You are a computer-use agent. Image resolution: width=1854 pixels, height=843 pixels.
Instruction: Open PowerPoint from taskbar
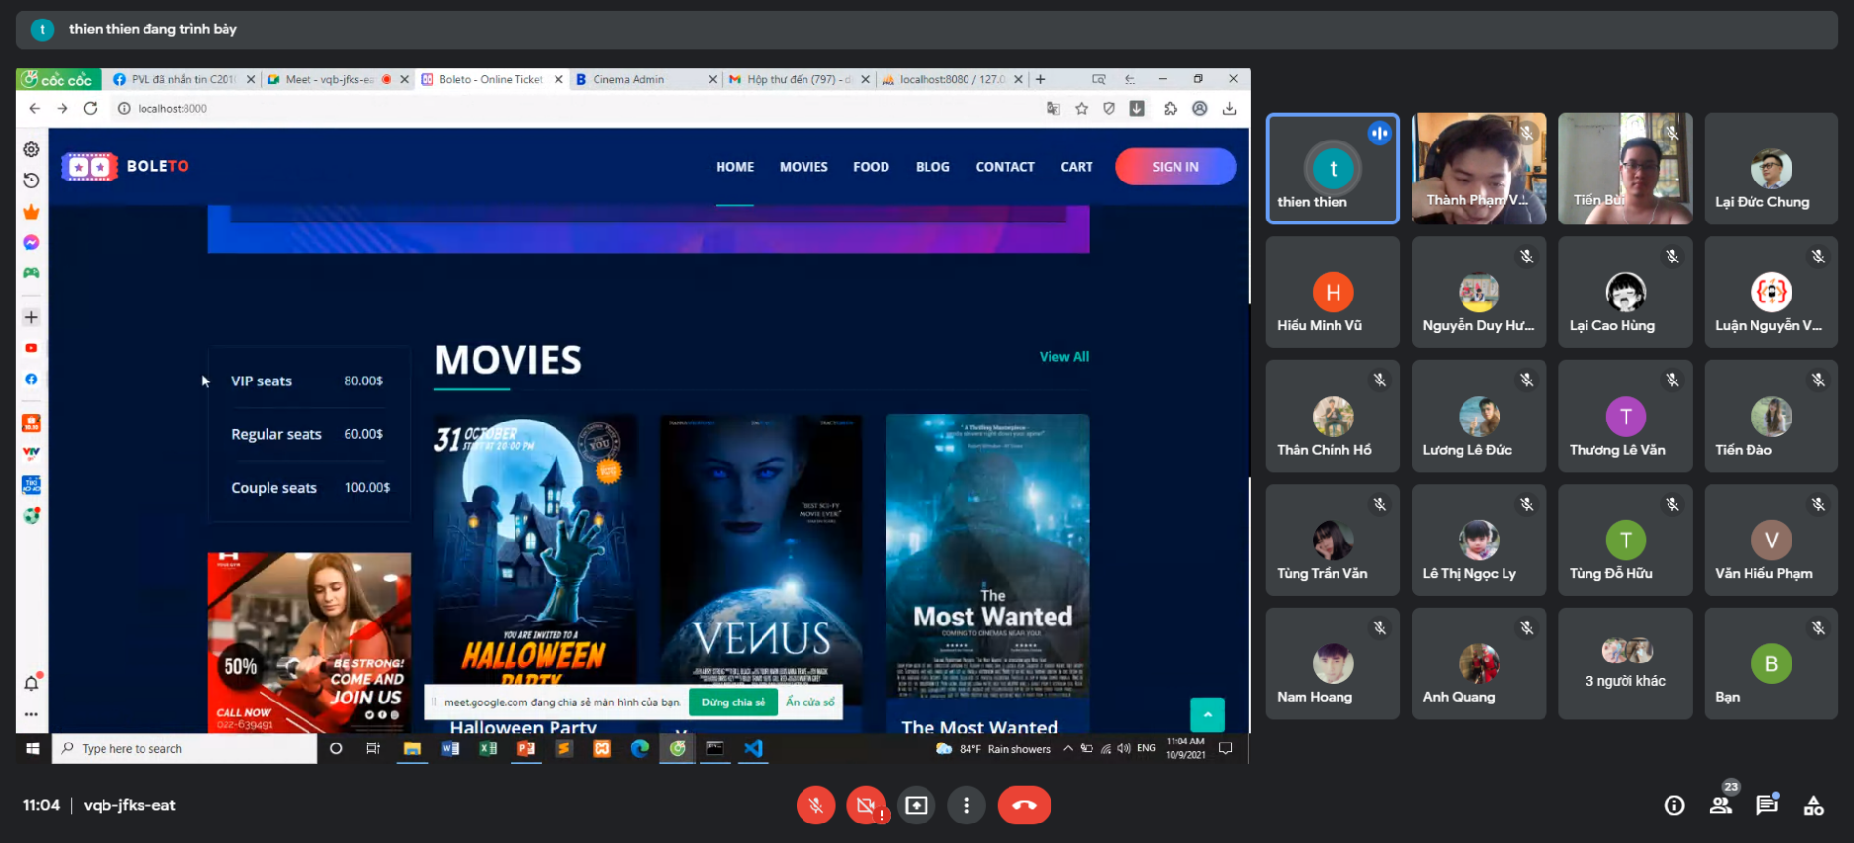pos(526,748)
